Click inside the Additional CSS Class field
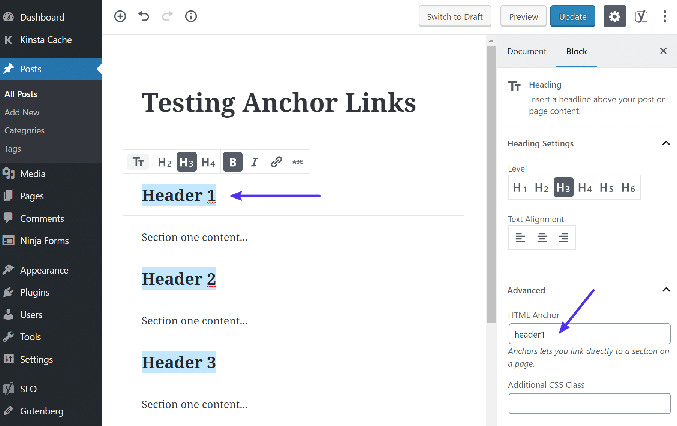Screen dimensions: 677x426 (589, 403)
